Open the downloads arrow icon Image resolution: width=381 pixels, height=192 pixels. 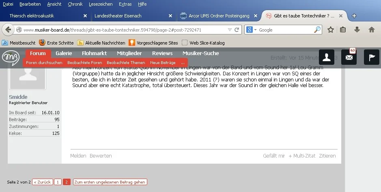click(357, 30)
